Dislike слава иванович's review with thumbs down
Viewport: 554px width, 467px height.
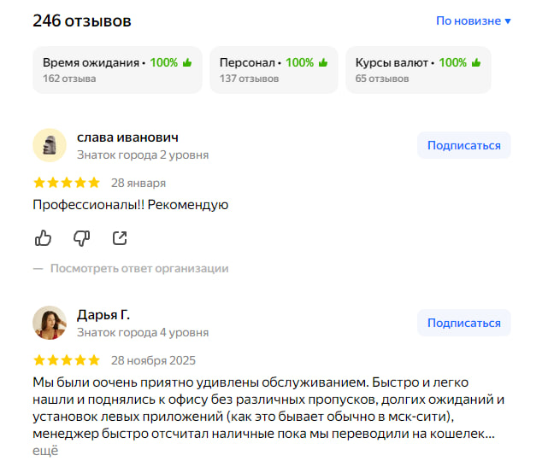[x=81, y=237]
